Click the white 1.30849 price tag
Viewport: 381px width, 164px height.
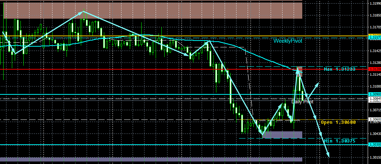point(375,98)
